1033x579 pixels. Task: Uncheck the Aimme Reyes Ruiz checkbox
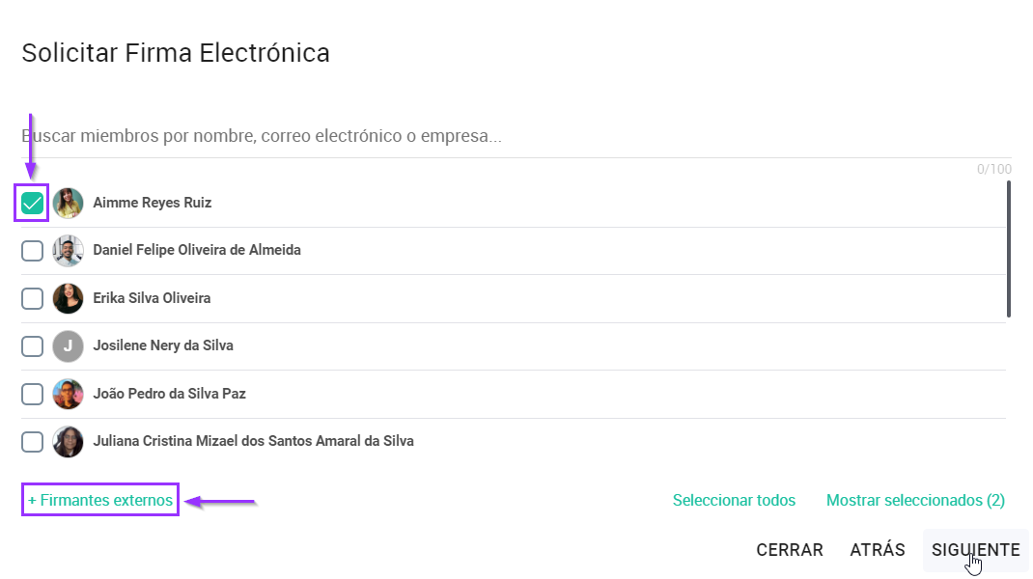32,203
